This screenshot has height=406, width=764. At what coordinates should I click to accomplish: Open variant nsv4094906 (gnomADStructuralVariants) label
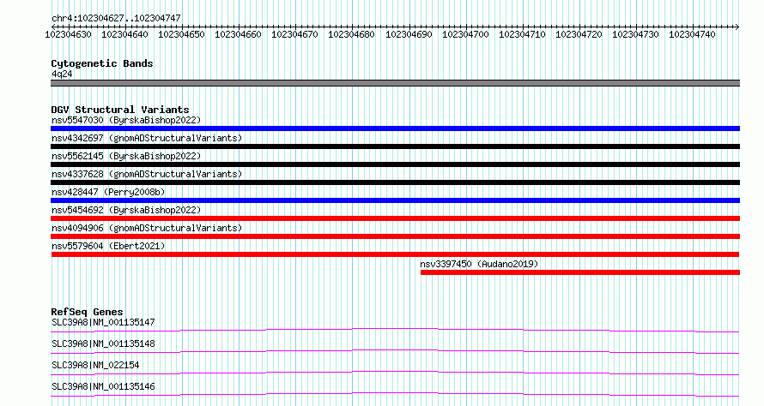pyautogui.click(x=147, y=228)
